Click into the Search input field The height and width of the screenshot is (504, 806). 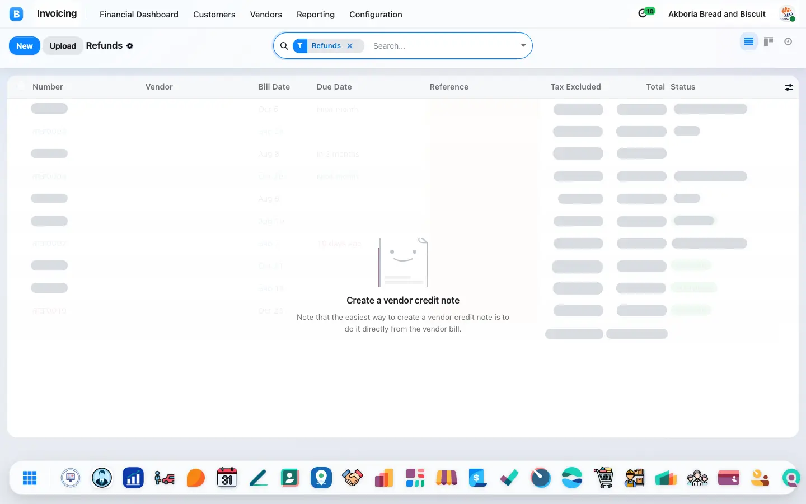[x=442, y=46]
